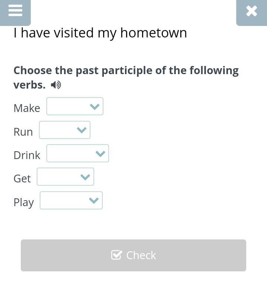
Task: Click the 'Play' verb label
Action: [x=23, y=202]
